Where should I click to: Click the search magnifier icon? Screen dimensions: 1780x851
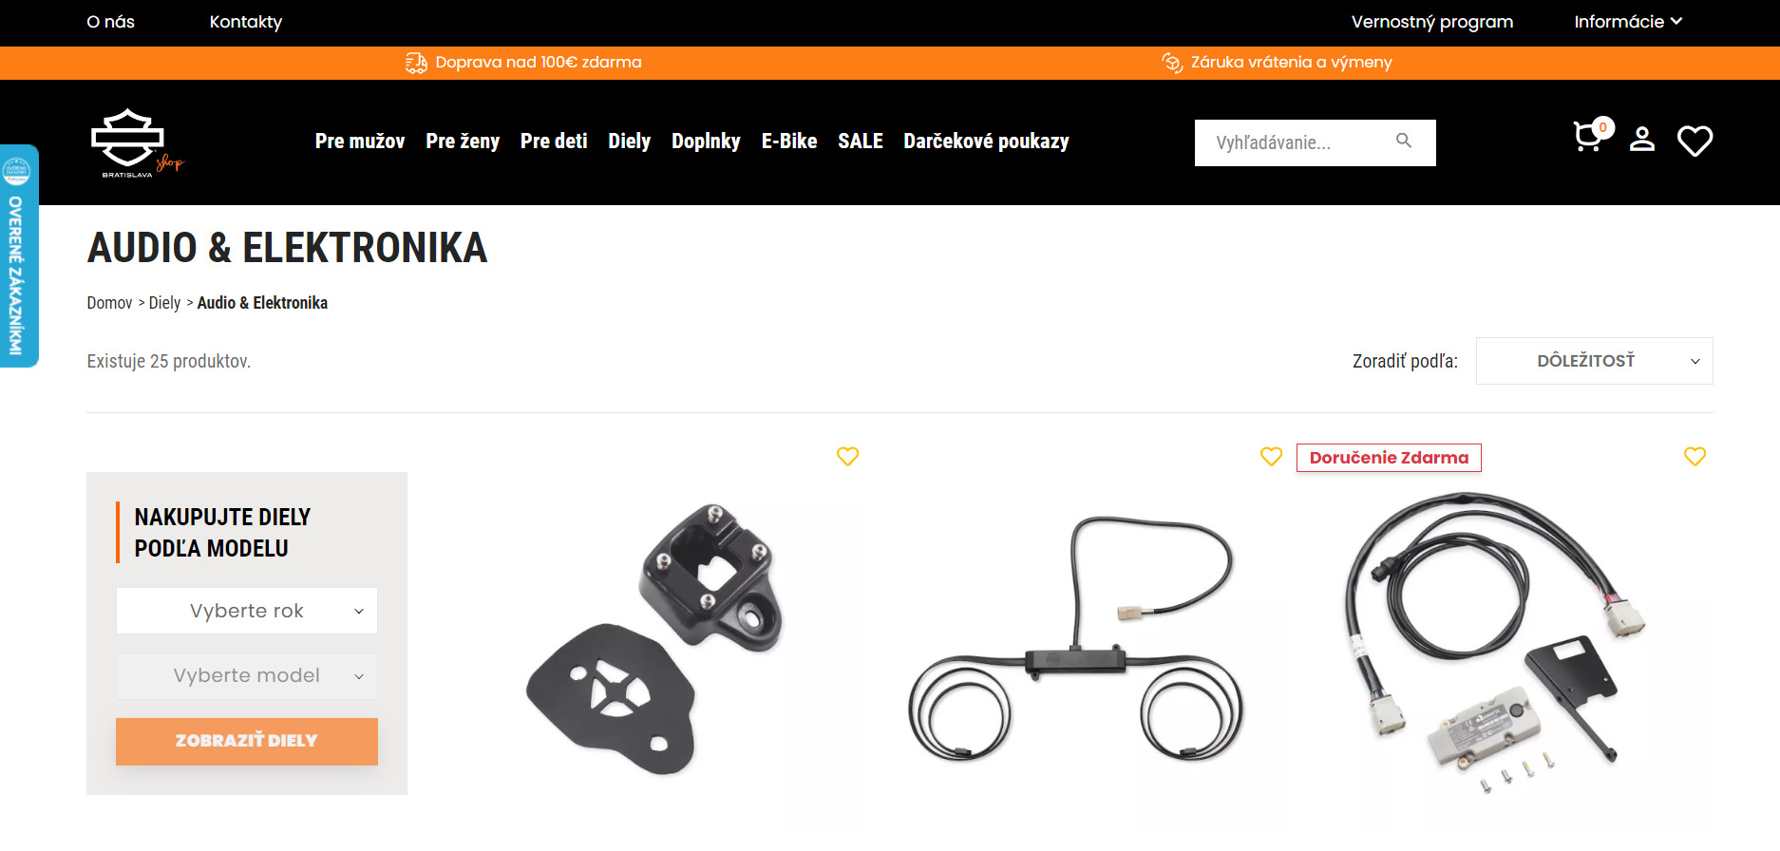coord(1404,142)
